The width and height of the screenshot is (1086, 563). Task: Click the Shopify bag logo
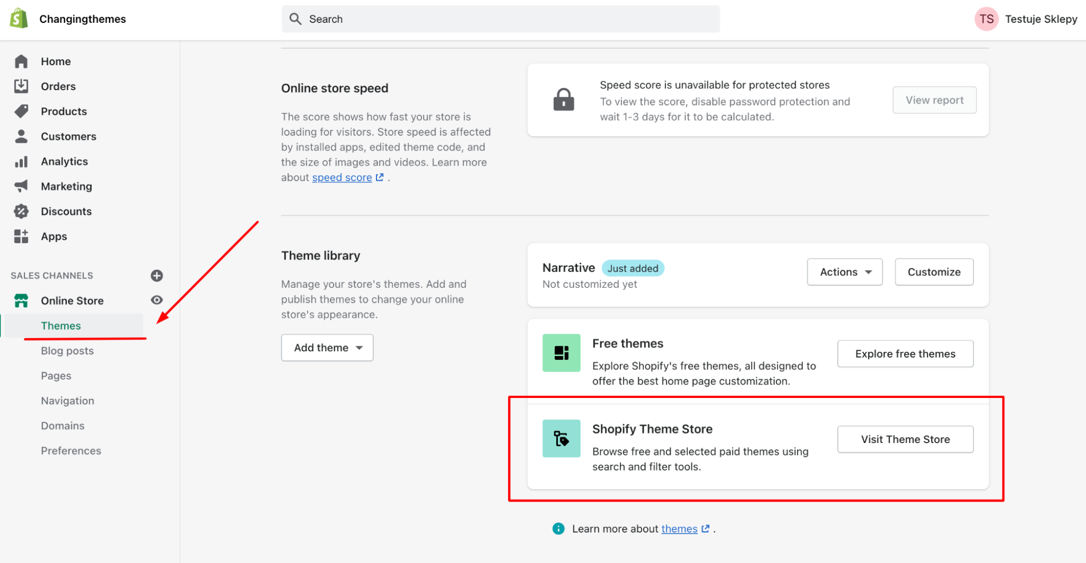click(18, 18)
